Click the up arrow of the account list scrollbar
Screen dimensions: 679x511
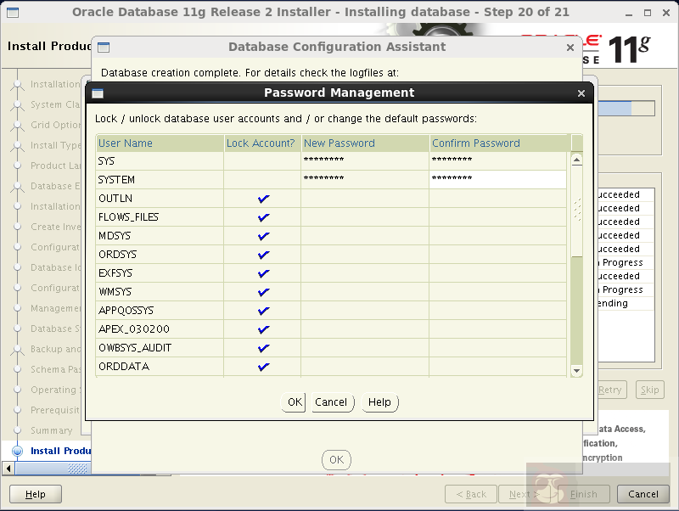tap(575, 158)
